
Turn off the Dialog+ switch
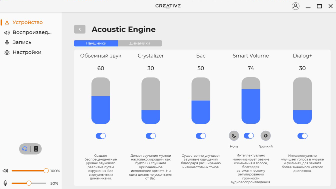(x=302, y=136)
